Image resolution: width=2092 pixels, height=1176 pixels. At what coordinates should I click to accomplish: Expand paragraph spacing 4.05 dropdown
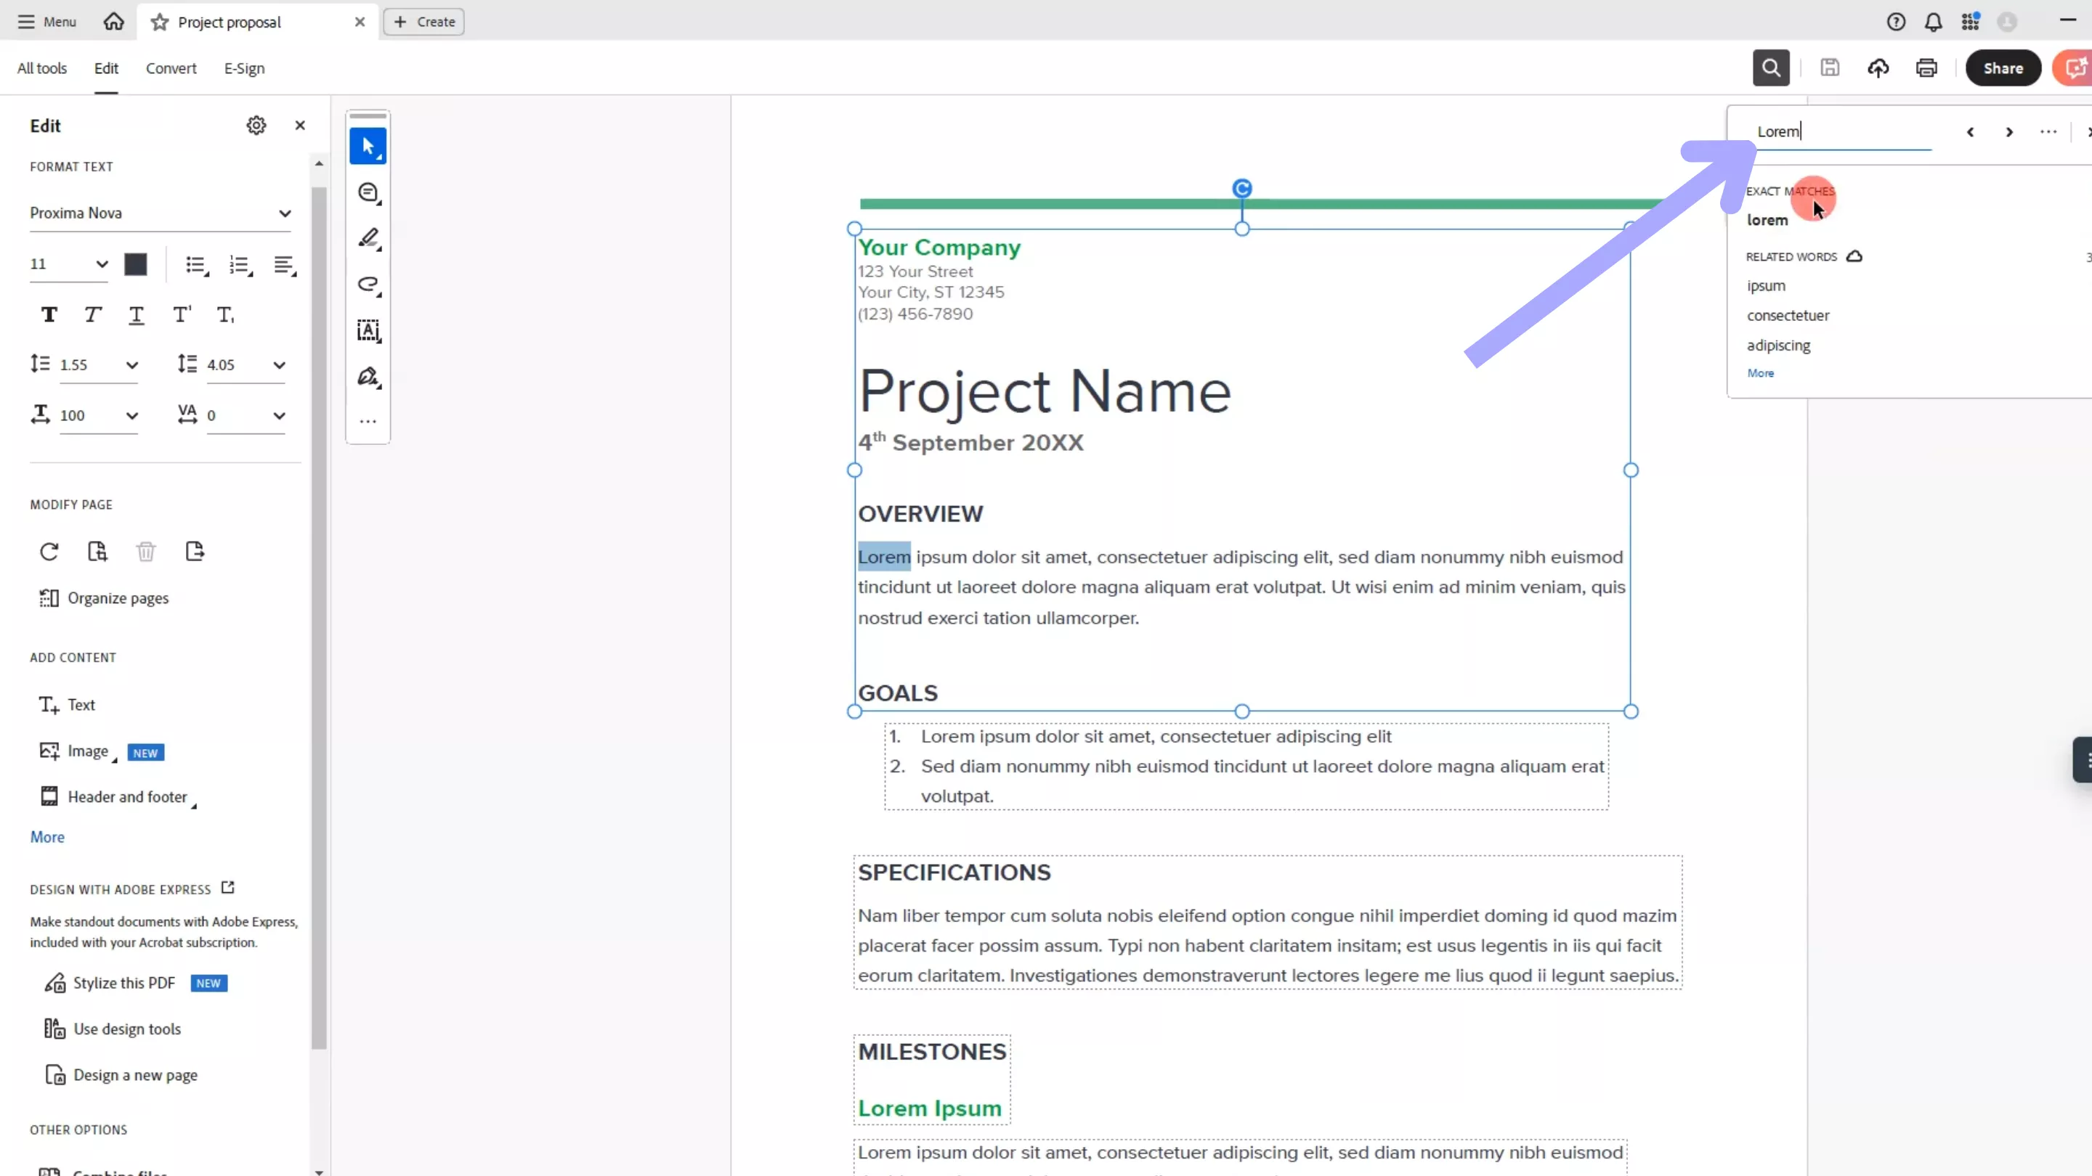coord(246,365)
